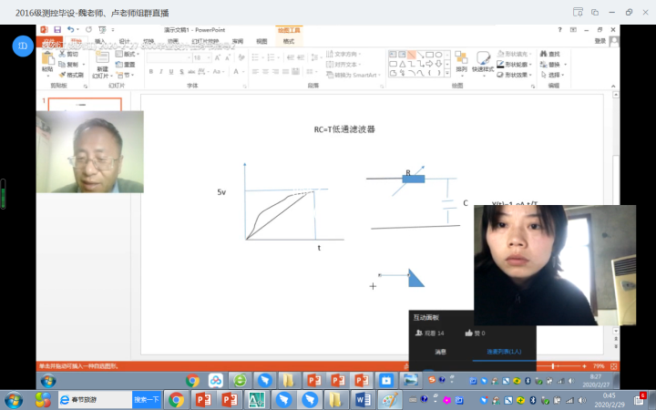Image resolution: width=656 pixels, height=410 pixels.
Task: Switch to 消息 tab in interaction panel
Action: coord(440,351)
